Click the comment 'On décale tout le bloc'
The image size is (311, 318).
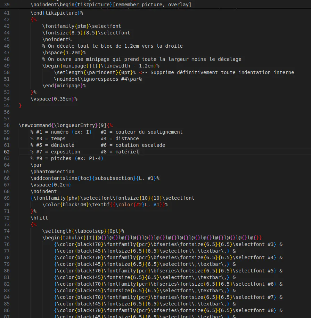[x=113, y=46]
